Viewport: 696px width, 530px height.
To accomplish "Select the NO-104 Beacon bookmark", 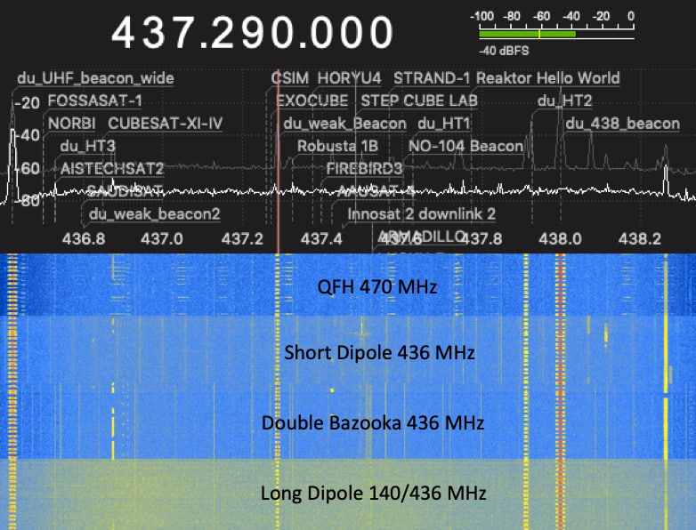I will [465, 145].
